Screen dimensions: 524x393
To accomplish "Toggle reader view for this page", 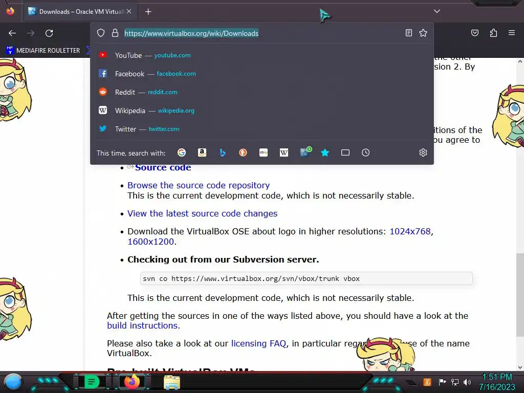I will [409, 33].
